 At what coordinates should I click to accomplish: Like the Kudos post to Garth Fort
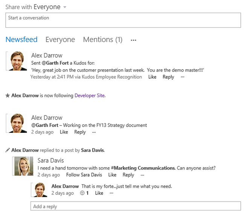click(x=152, y=77)
